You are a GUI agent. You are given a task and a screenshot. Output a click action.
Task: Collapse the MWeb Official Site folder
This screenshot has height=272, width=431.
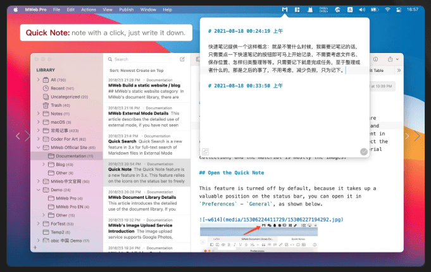[39, 148]
